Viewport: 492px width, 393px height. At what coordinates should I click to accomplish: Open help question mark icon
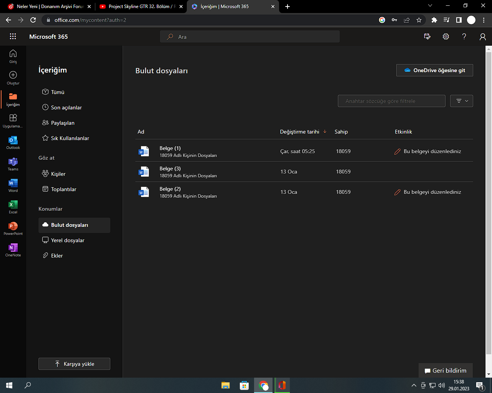tap(464, 36)
